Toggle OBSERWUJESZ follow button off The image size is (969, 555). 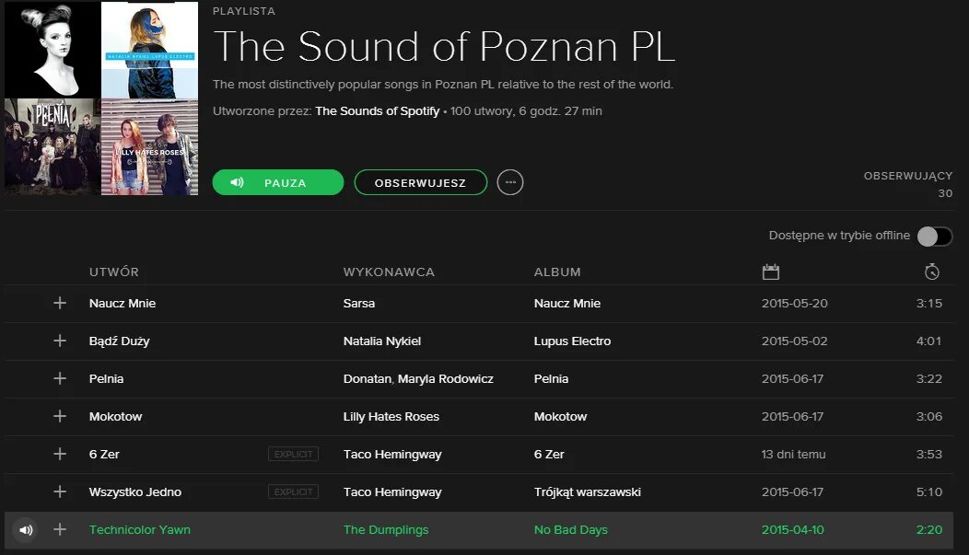click(x=420, y=183)
